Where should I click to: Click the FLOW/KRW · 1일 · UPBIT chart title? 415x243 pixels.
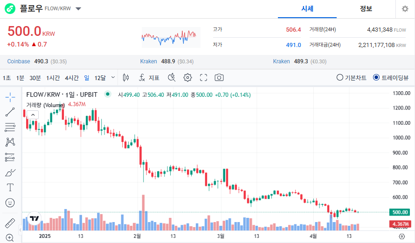point(62,94)
